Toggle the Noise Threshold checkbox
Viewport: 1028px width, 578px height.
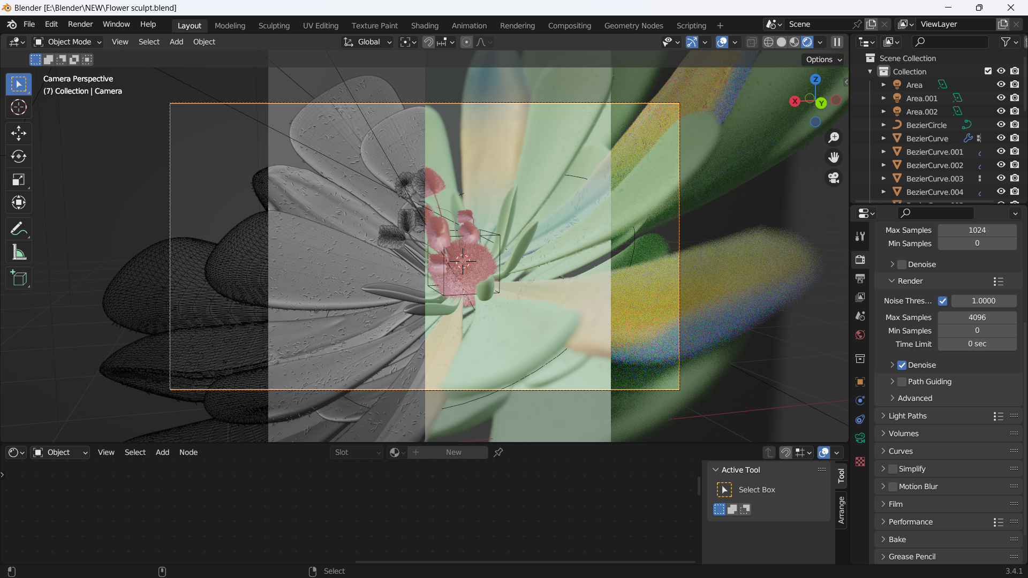(942, 301)
